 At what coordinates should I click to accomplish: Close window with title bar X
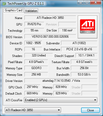[96, 3]
